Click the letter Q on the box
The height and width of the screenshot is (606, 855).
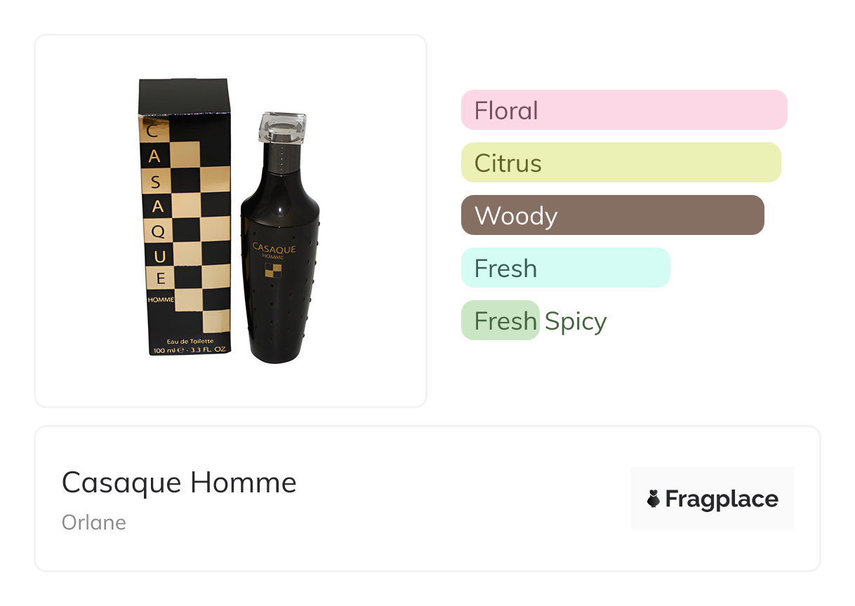click(x=158, y=231)
